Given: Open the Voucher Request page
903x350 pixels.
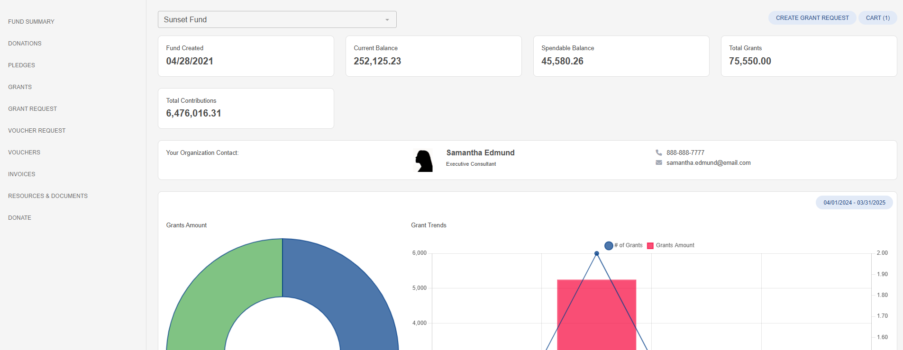Looking at the screenshot, I should (36, 131).
